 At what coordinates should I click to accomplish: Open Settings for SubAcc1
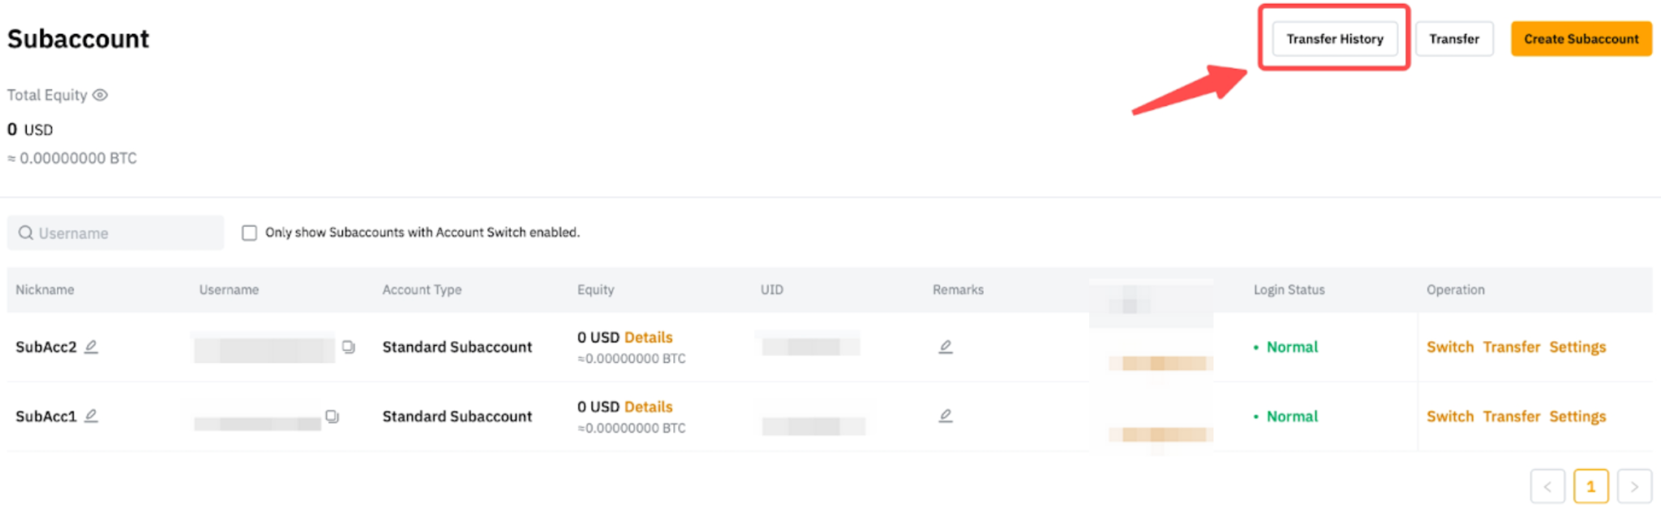1577,417
